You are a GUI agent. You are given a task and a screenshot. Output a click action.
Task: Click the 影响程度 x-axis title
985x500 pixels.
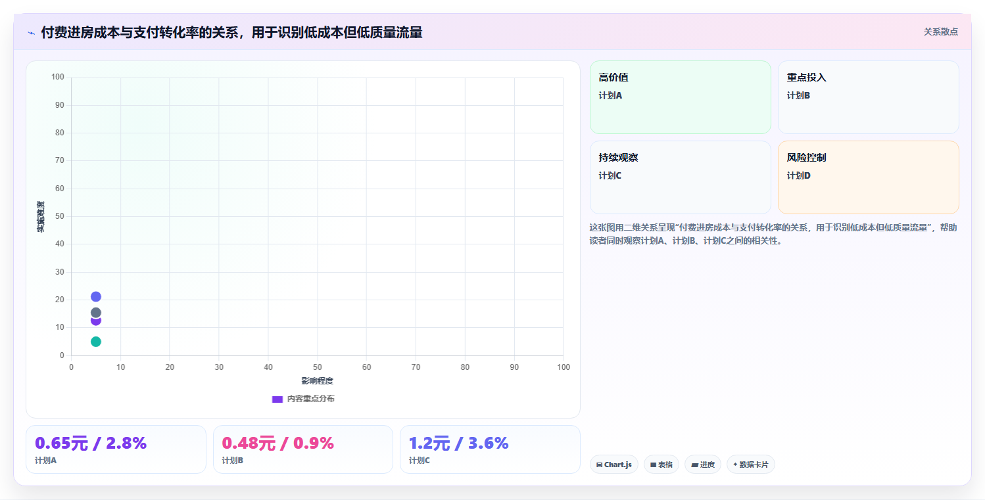tap(318, 381)
